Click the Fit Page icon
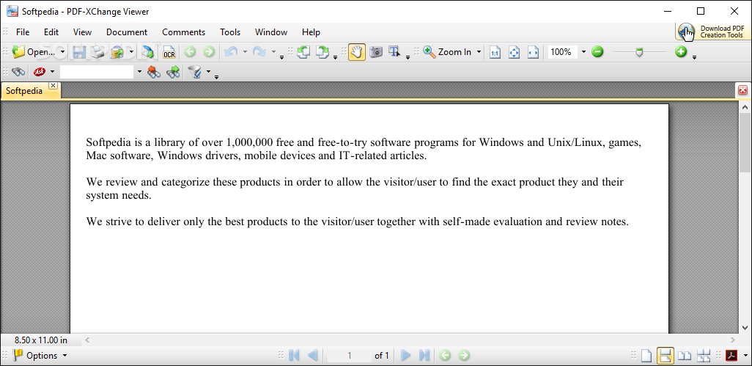Screen dimensions: 752x366 pyautogui.click(x=514, y=52)
